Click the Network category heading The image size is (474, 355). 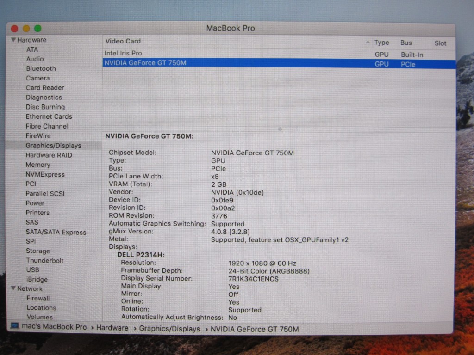30,288
